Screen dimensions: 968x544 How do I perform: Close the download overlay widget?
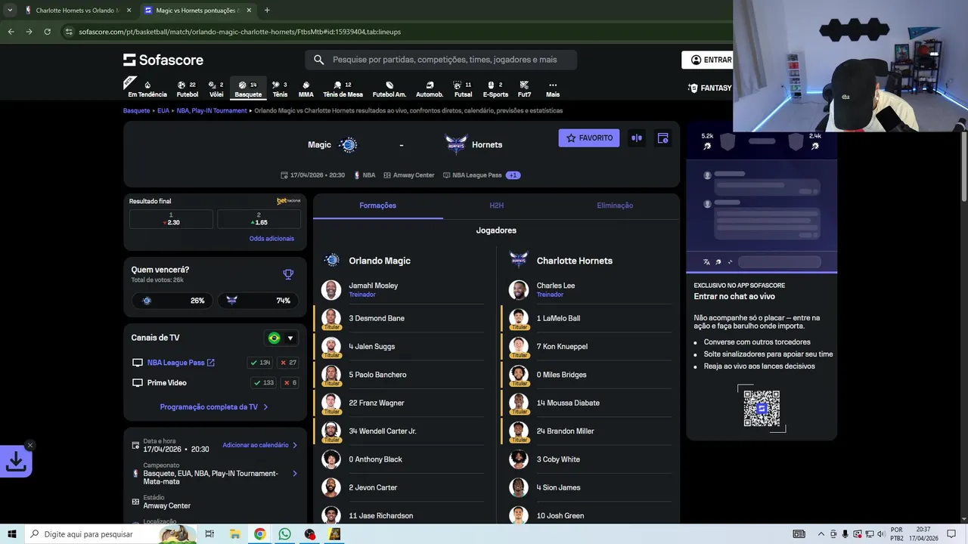(x=29, y=445)
